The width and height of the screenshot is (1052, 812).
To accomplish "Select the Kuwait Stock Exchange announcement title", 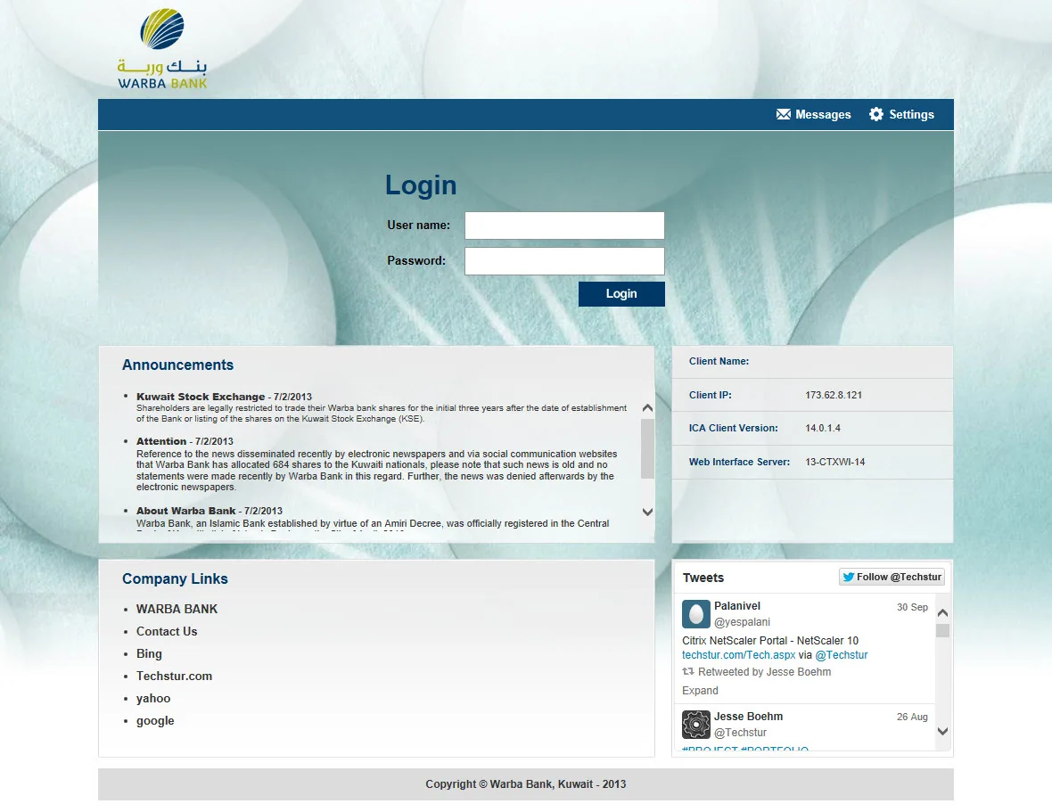I will click(201, 397).
